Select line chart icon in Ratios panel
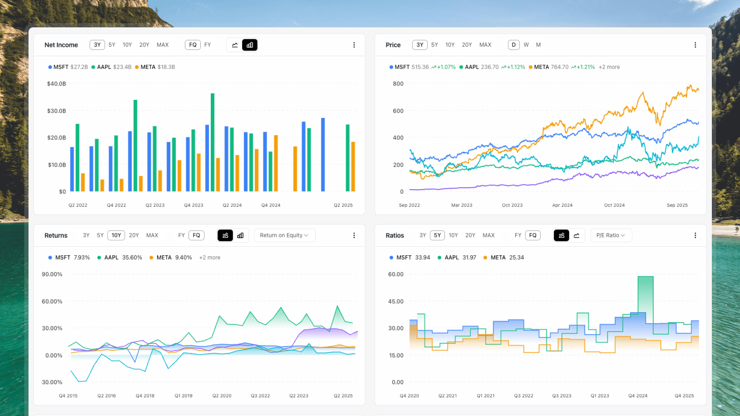The image size is (740, 416). point(577,235)
